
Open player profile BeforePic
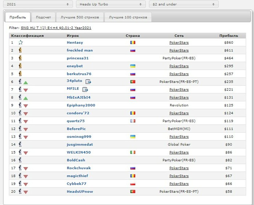coord(76,129)
